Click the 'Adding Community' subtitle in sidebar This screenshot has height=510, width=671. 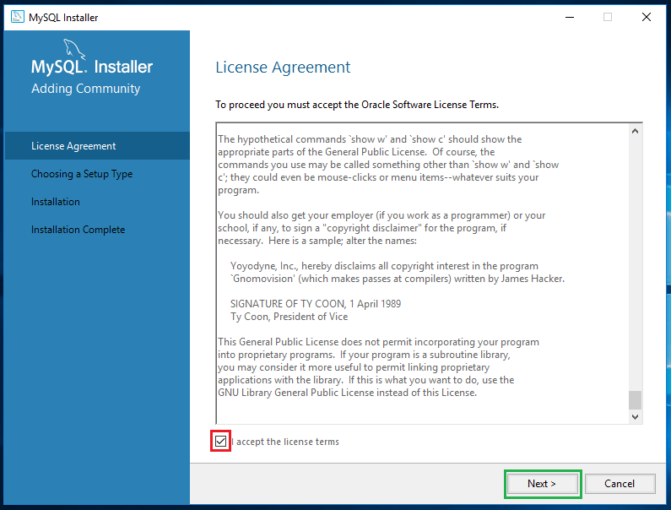tap(85, 89)
